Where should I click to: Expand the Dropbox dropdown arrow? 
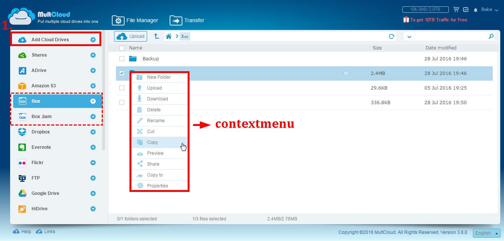coord(93,132)
